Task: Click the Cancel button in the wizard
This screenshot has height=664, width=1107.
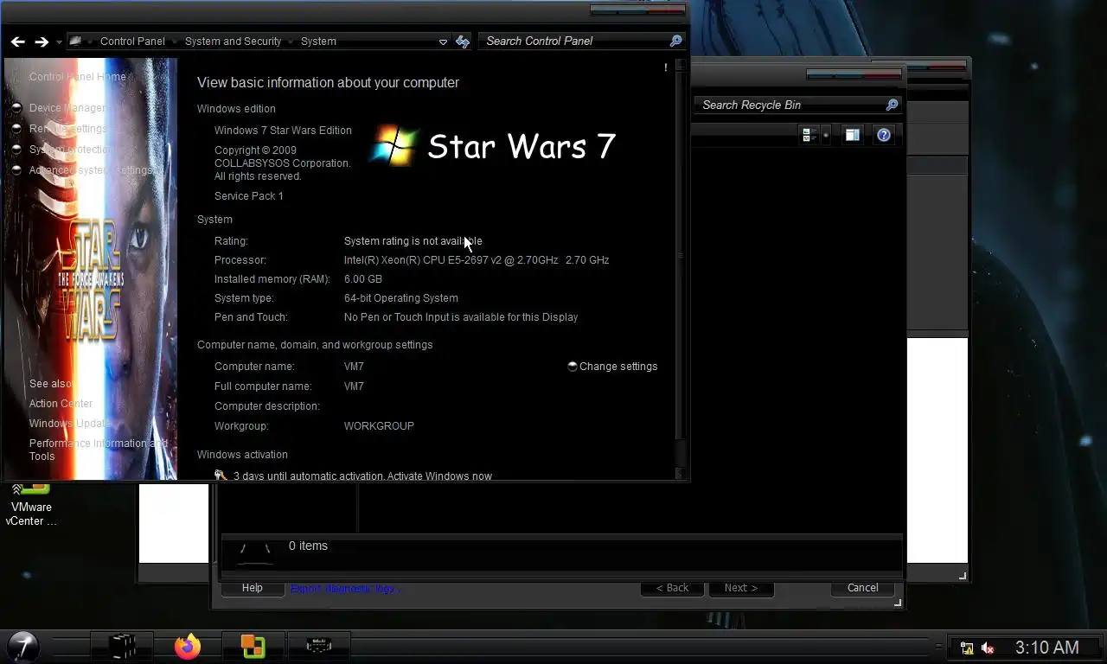Action: point(862,588)
